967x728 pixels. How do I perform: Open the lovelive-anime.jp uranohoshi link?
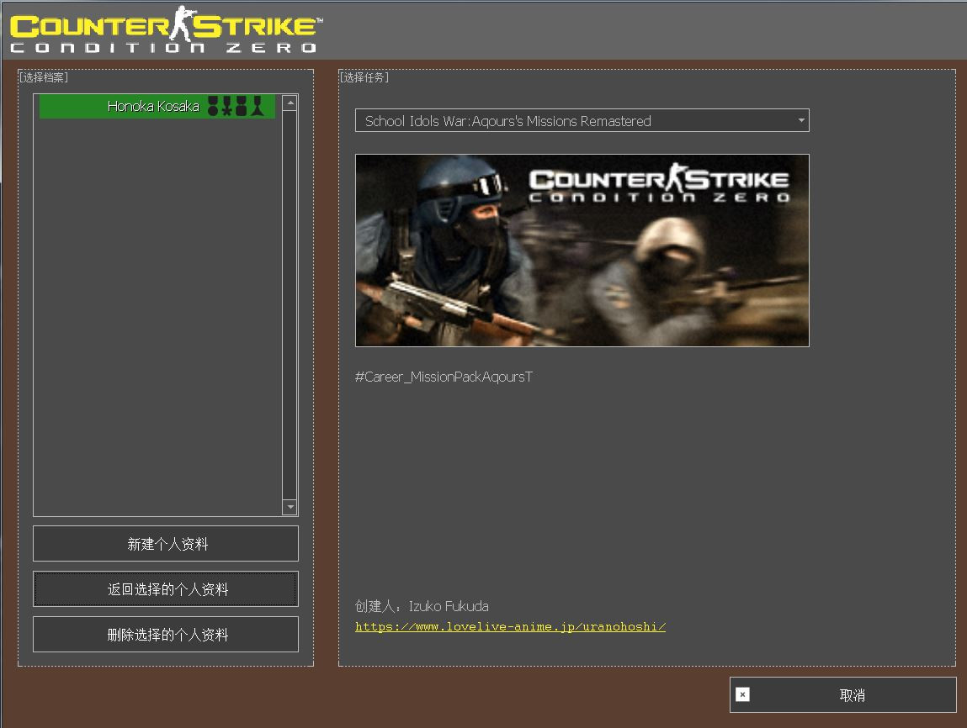pyautogui.click(x=510, y=626)
